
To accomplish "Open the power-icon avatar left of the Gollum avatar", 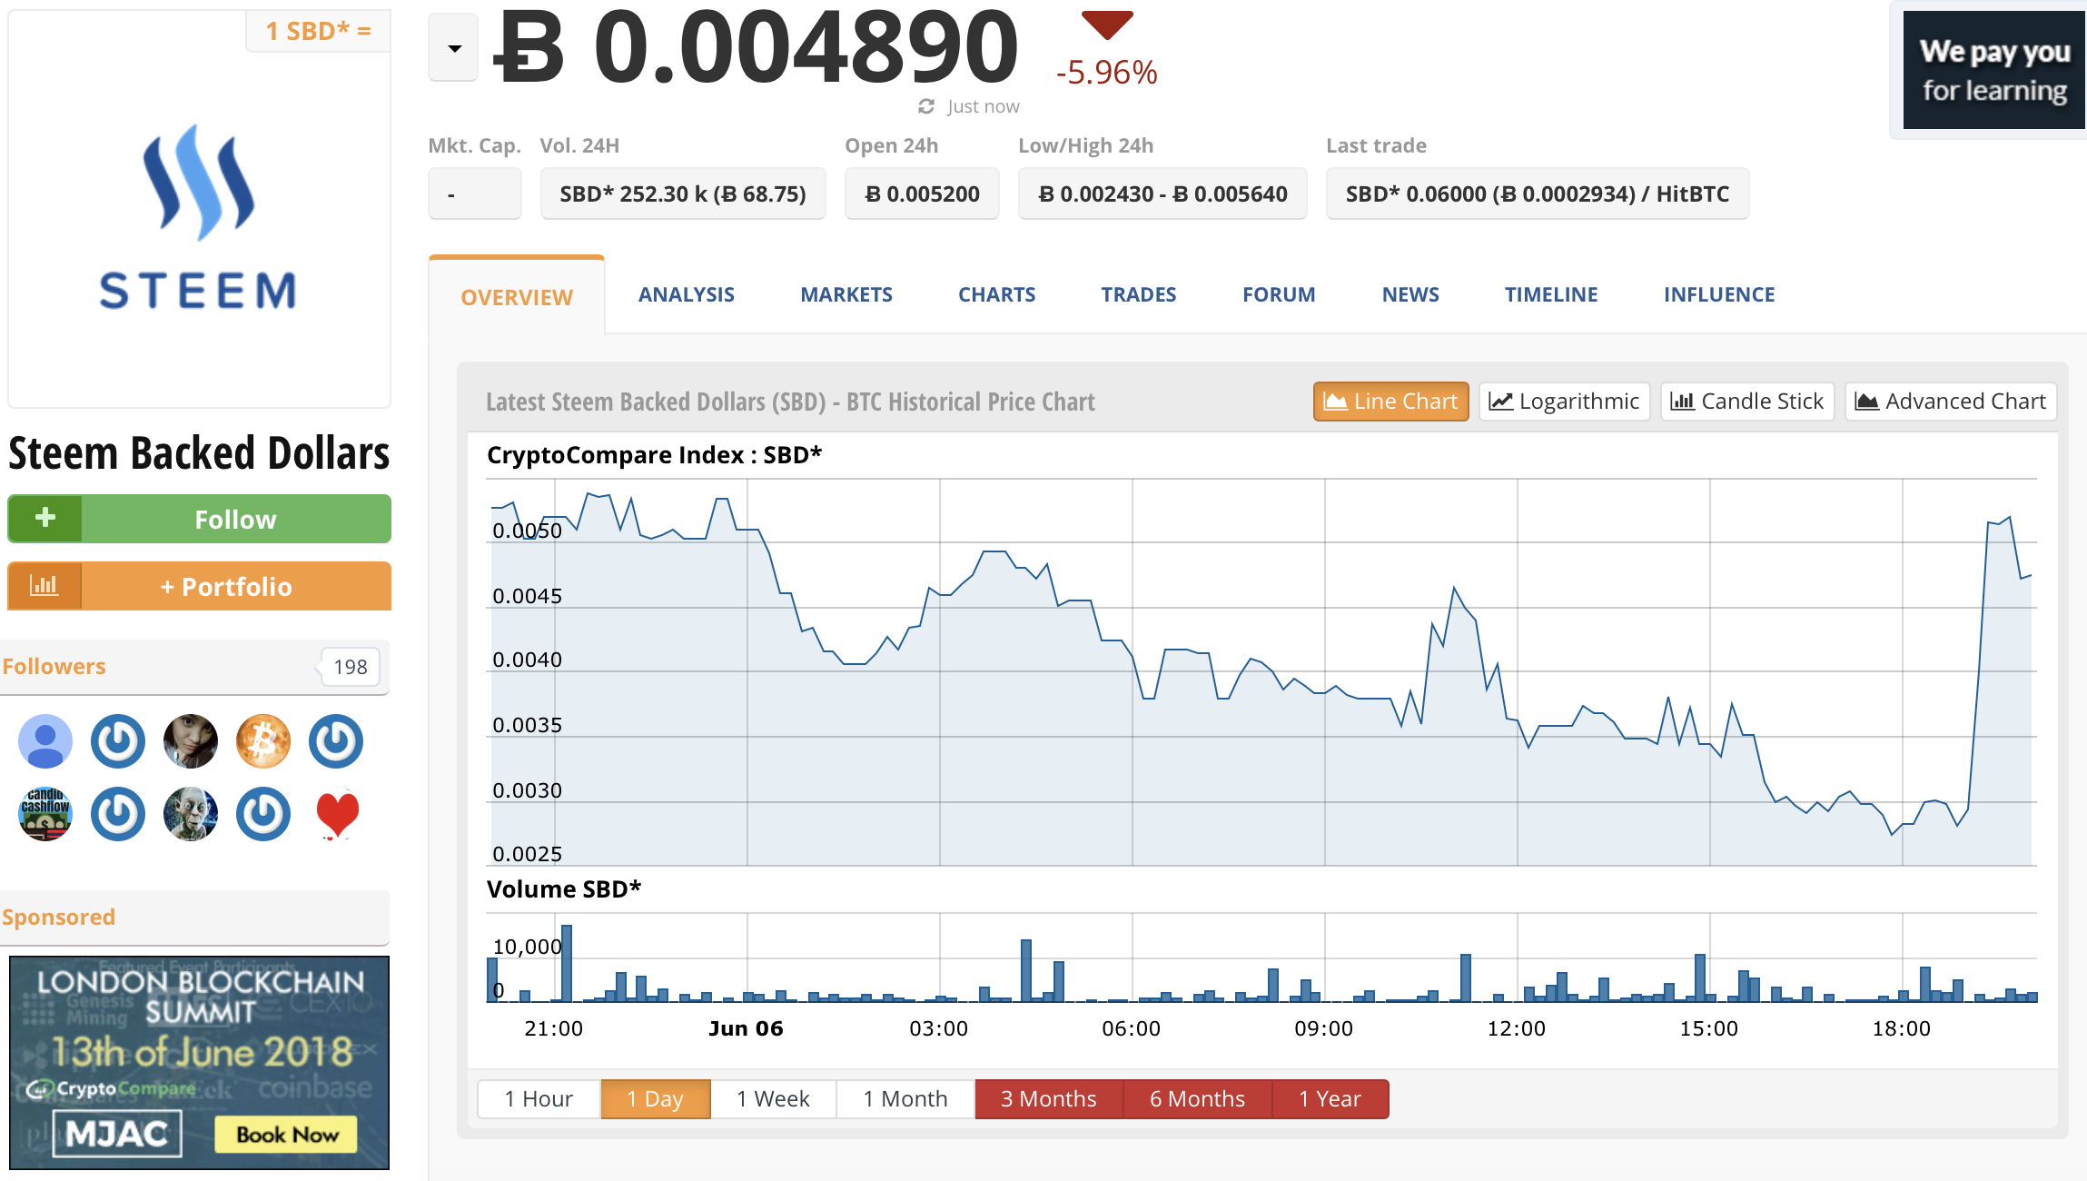I will point(118,814).
